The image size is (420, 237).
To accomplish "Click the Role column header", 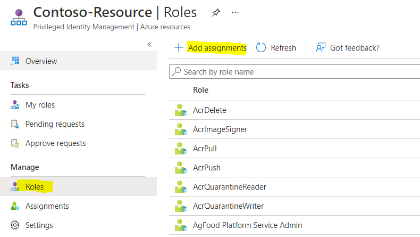I will coord(200,90).
